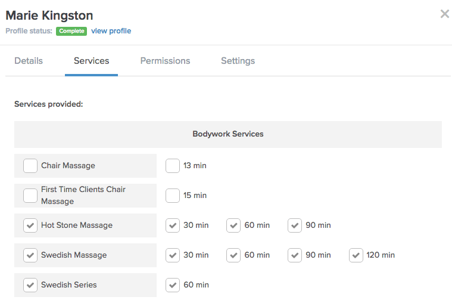Disable the Swedish Series service checkbox
Image resolution: width=452 pixels, height=303 pixels.
30,285
